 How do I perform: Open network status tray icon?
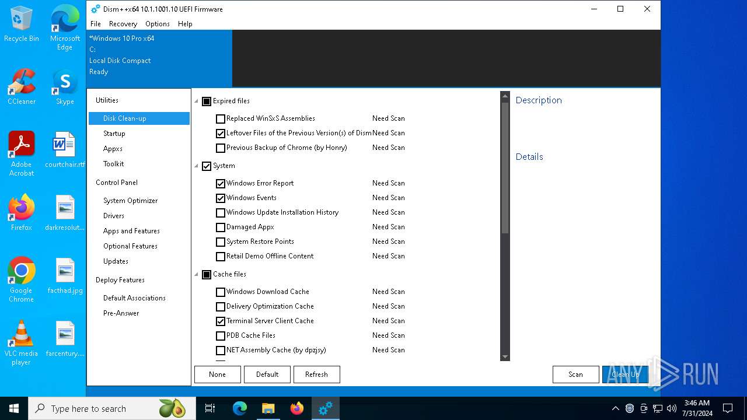coord(658,408)
